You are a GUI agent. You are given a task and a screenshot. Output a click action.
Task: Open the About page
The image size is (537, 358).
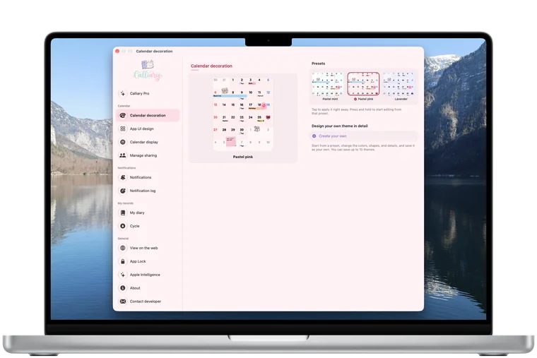coord(148,288)
